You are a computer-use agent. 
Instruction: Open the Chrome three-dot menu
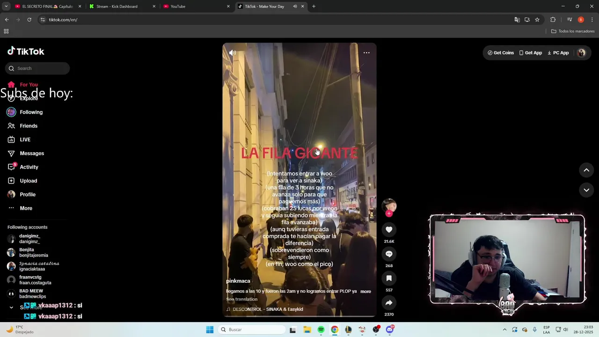pyautogui.click(x=592, y=20)
